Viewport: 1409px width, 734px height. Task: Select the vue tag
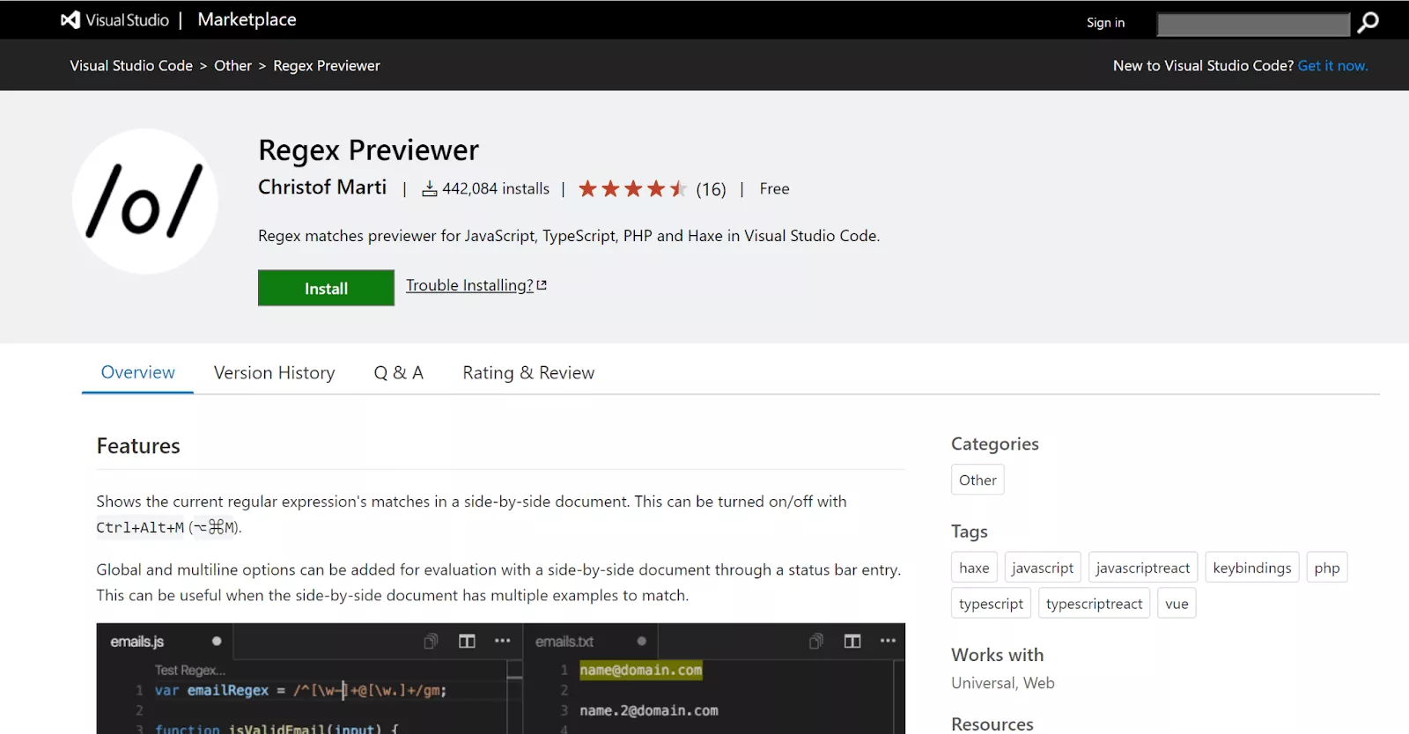point(1177,604)
